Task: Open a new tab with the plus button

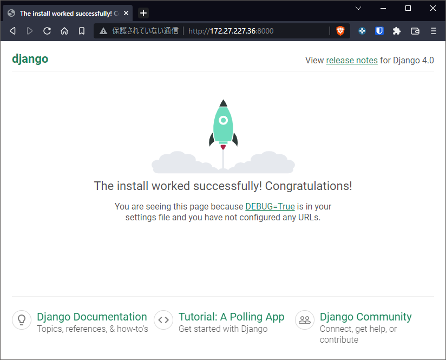Action: coord(143,13)
